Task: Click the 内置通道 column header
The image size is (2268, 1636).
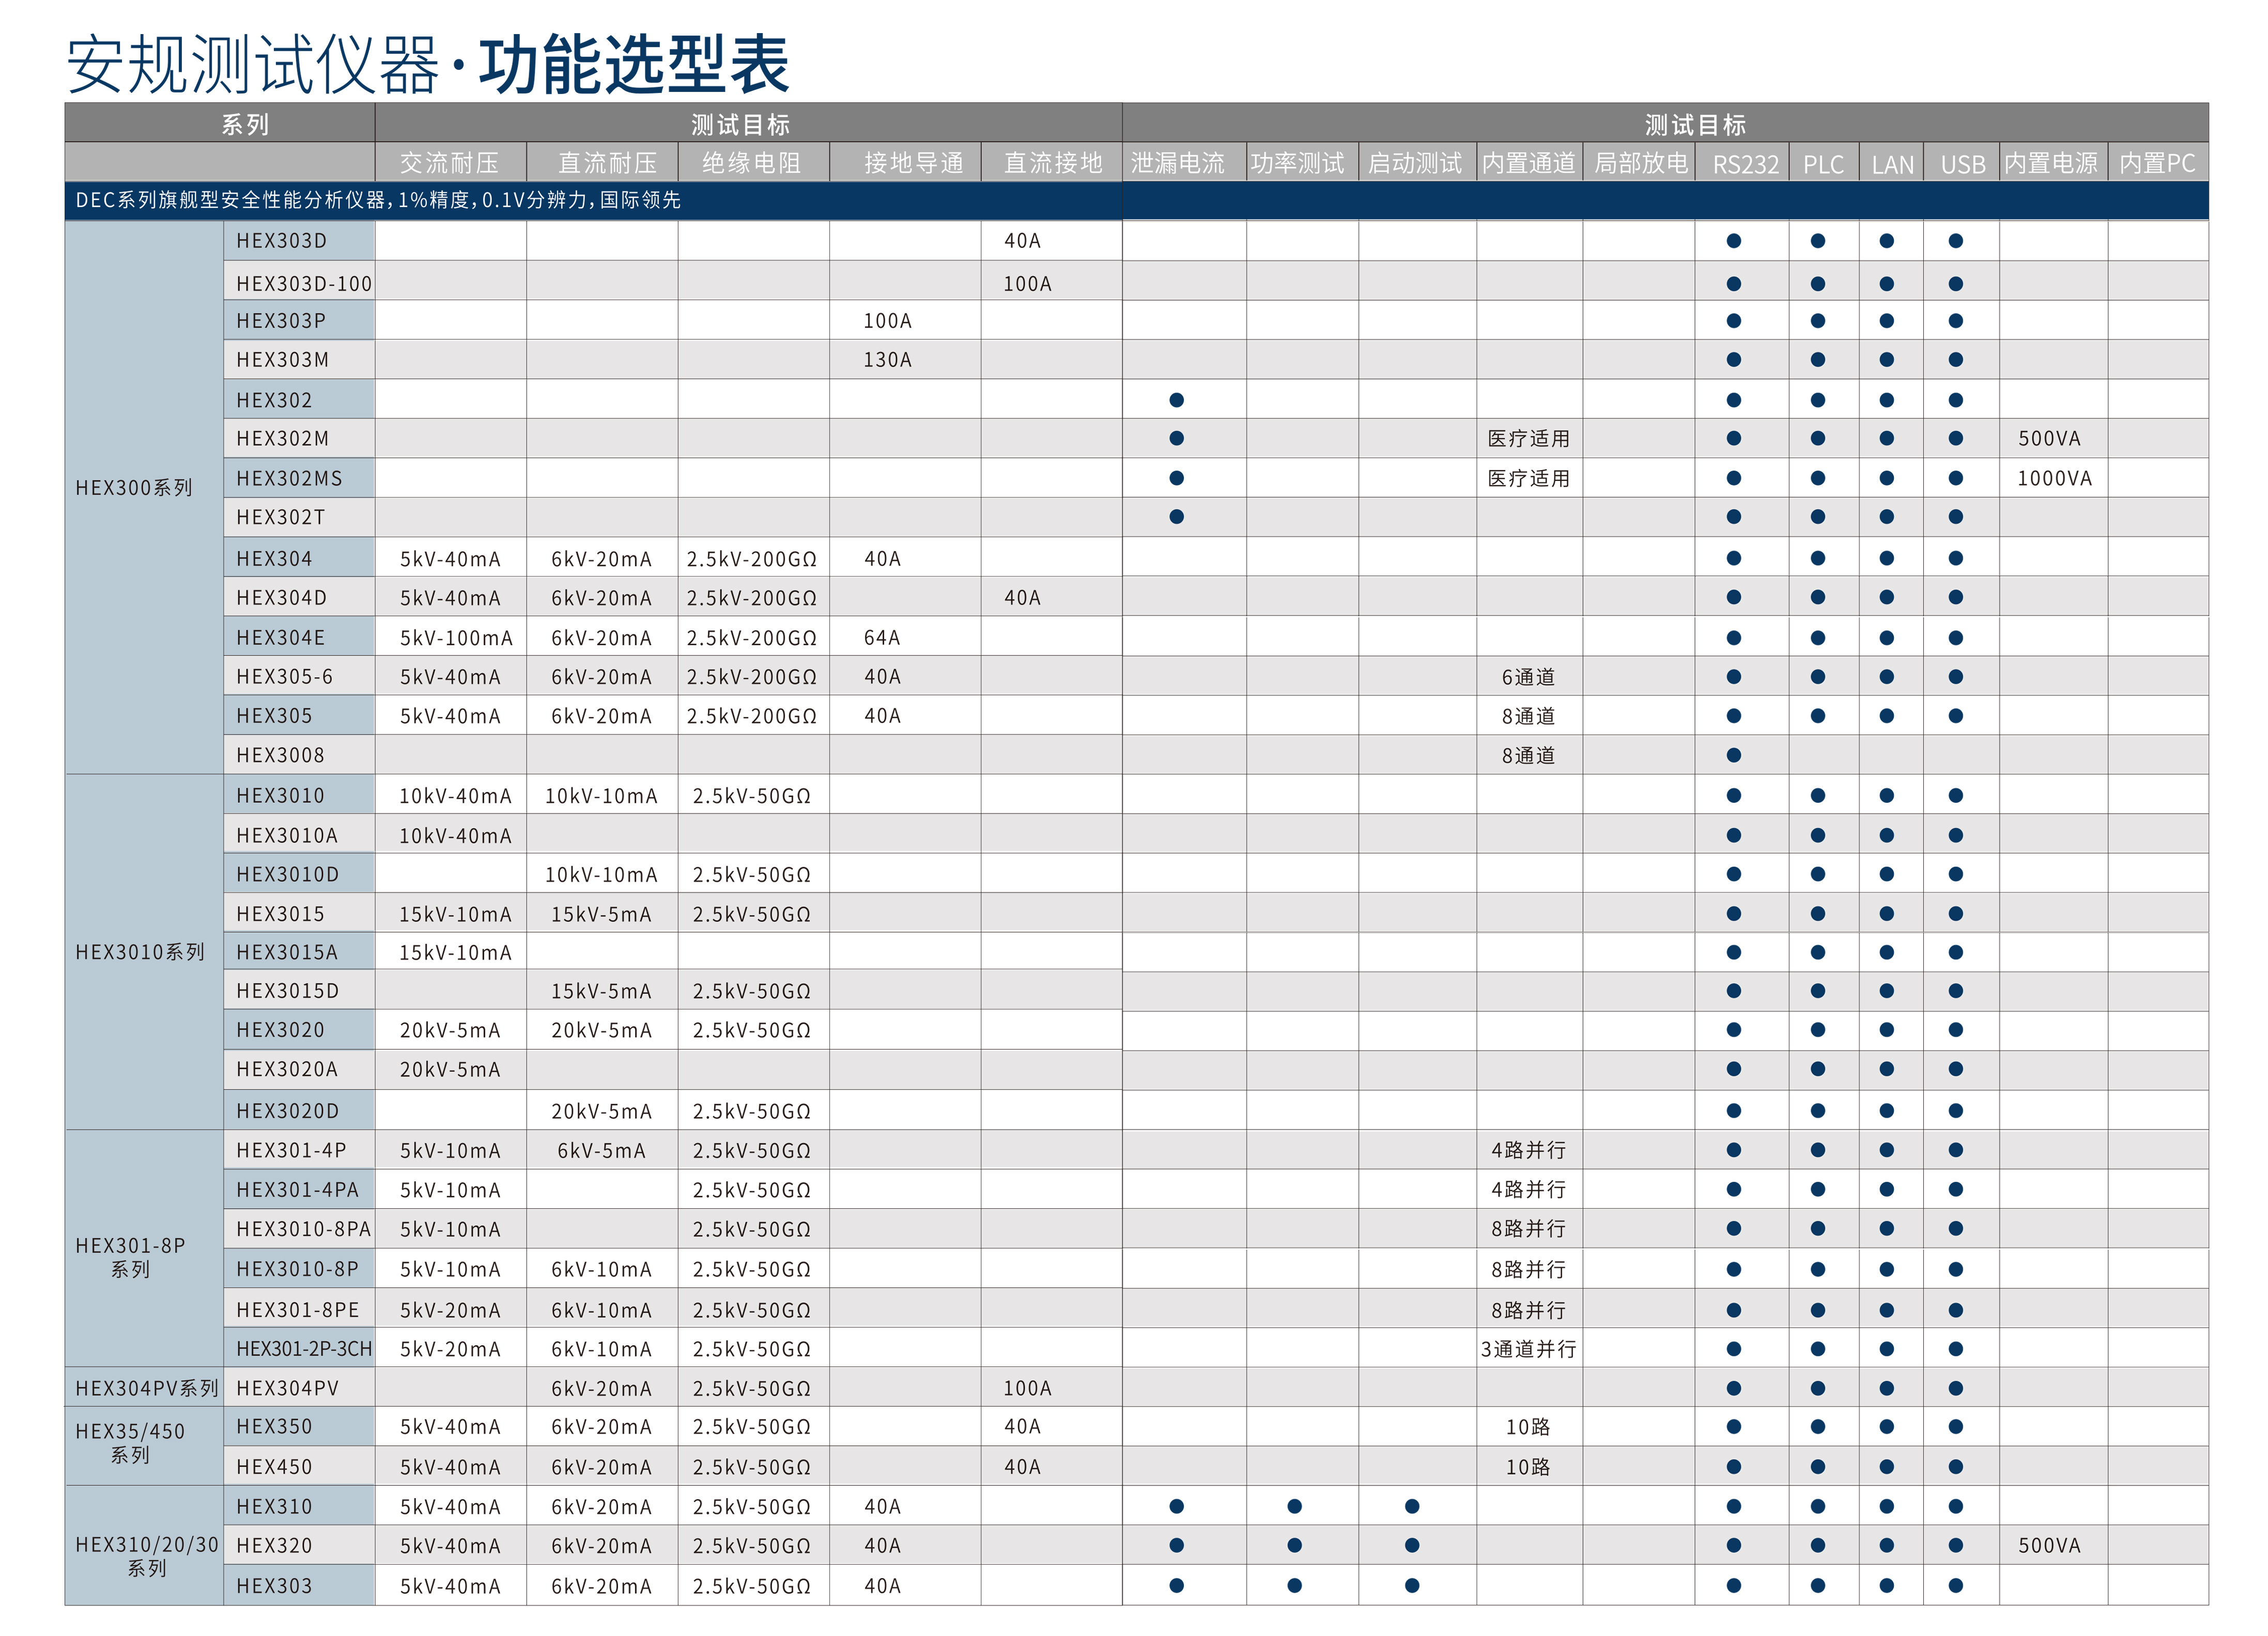Action: (1529, 163)
